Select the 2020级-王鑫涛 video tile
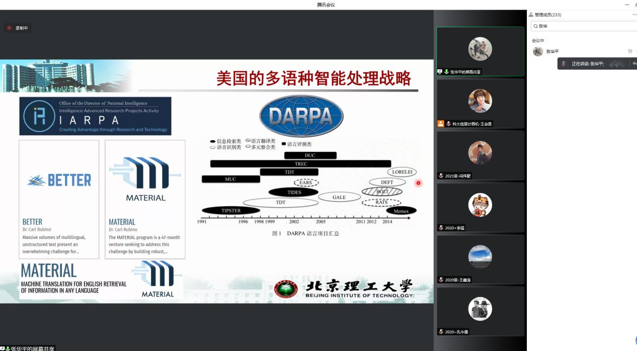The height and width of the screenshot is (351, 637). tap(480, 259)
